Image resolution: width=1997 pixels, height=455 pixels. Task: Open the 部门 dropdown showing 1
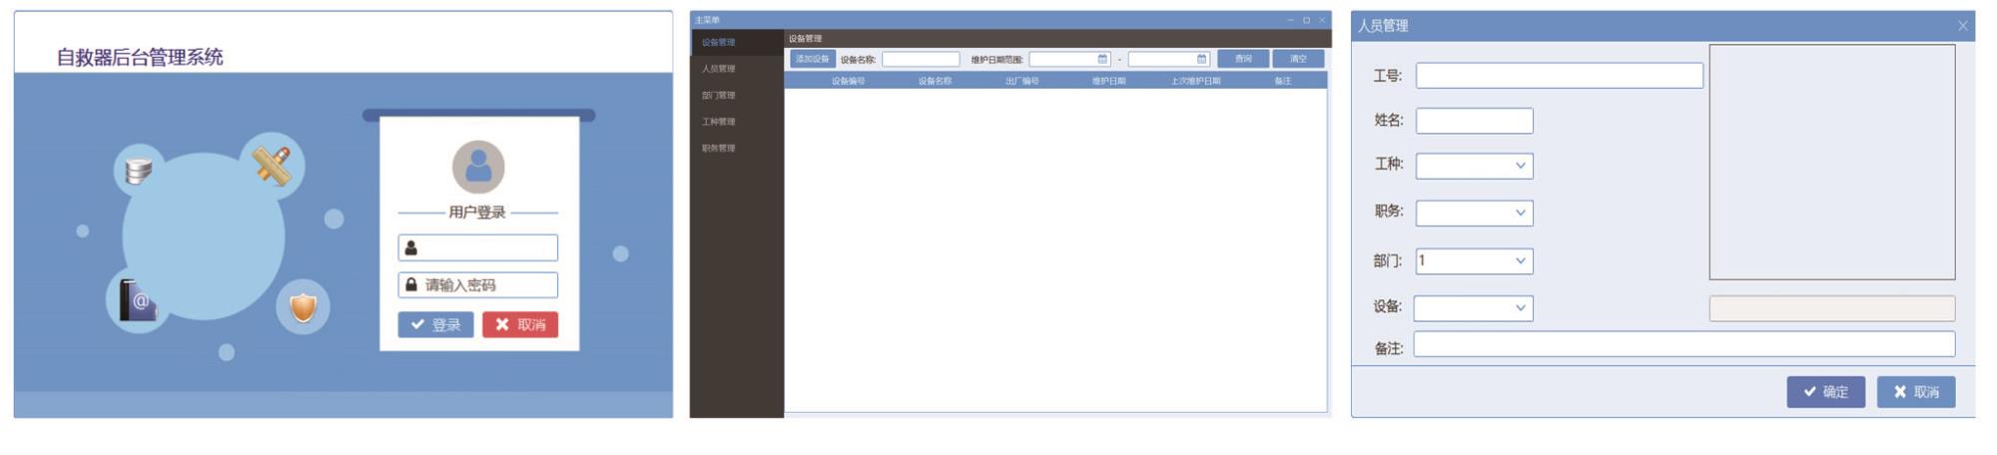[1520, 261]
